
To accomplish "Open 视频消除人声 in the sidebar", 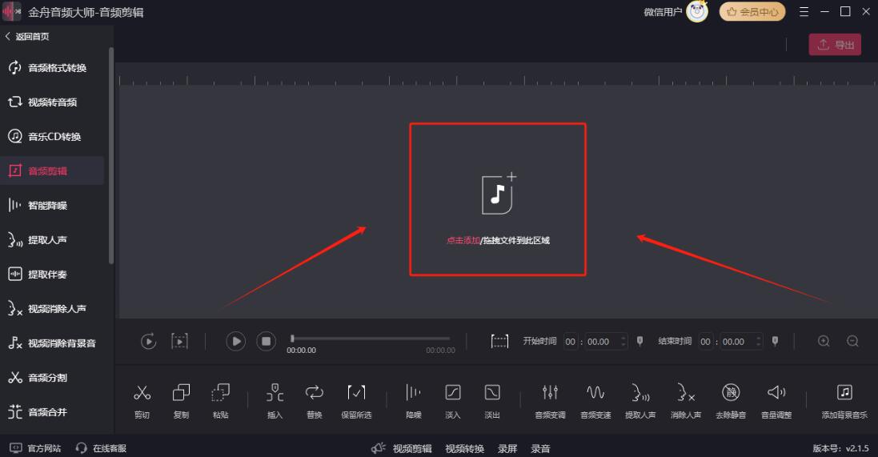I will click(52, 309).
